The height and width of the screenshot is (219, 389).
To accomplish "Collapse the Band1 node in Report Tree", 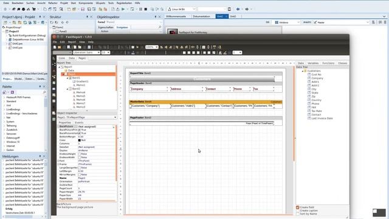I will tap(67, 78).
